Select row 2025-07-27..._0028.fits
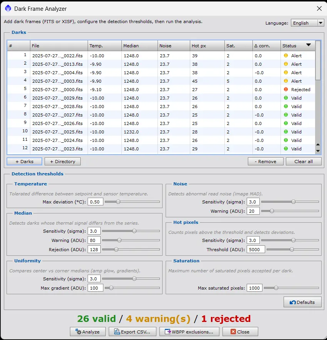The height and width of the screenshot is (340, 327). click(161, 106)
